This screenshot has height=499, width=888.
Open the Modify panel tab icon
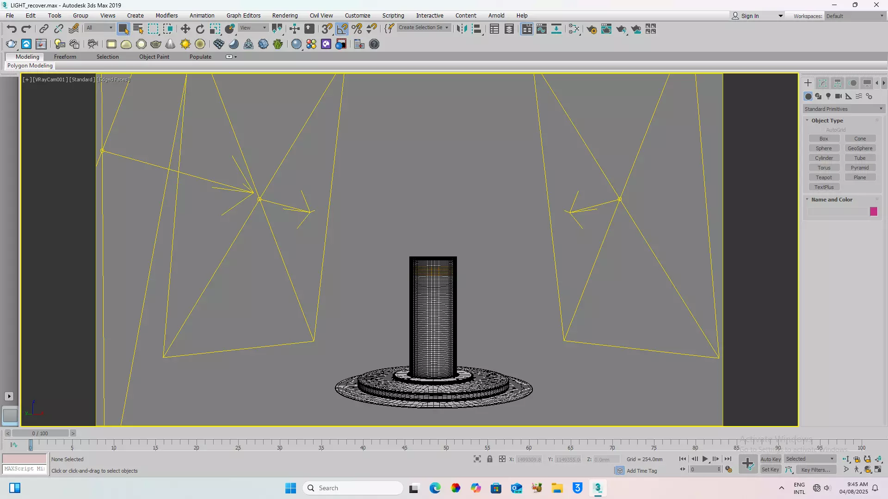(823, 83)
